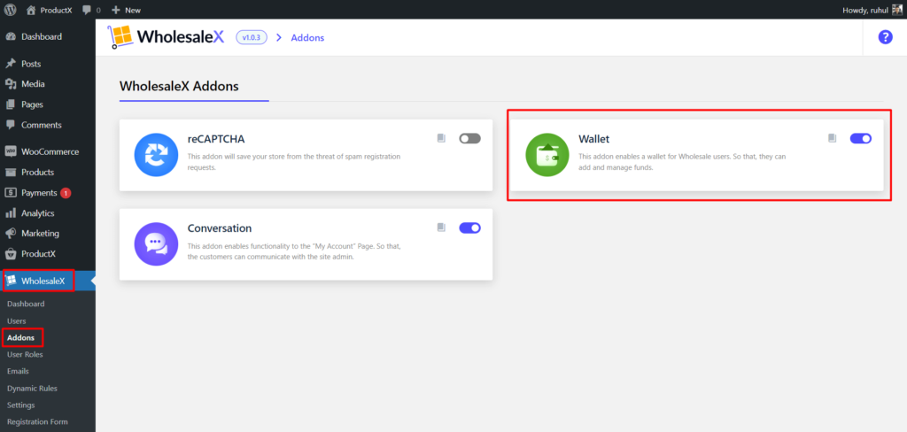Click the reCAPTCHA addon icon
The image size is (907, 432).
pos(156,155)
